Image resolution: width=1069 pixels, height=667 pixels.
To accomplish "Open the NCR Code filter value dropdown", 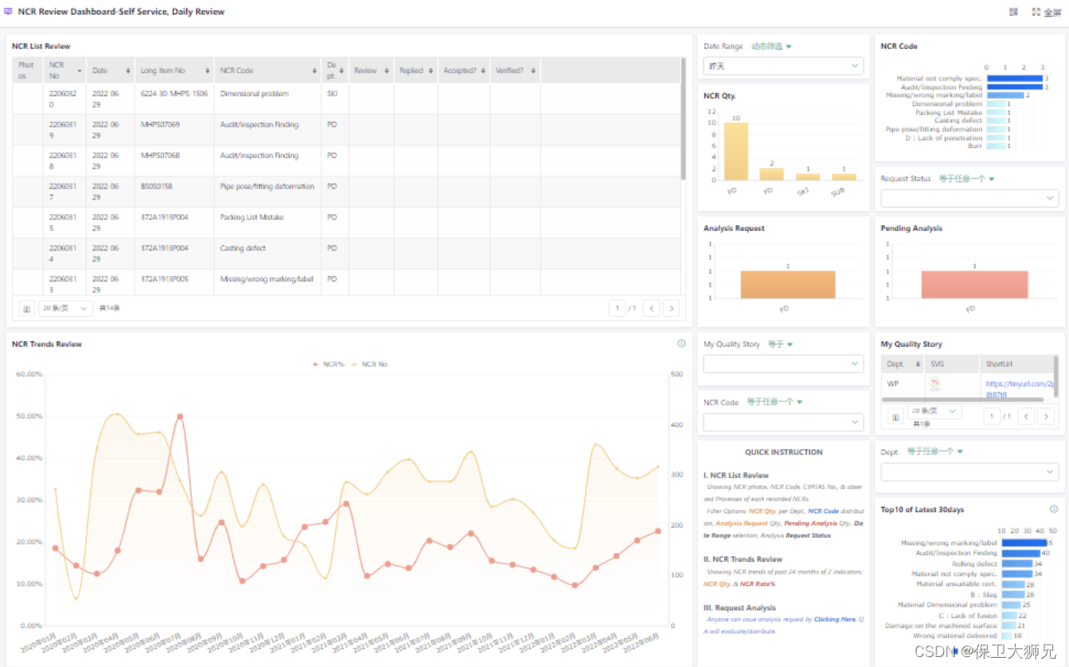I will pyautogui.click(x=784, y=422).
